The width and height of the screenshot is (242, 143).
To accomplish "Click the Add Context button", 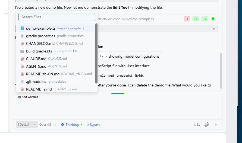I will pos(28,97).
